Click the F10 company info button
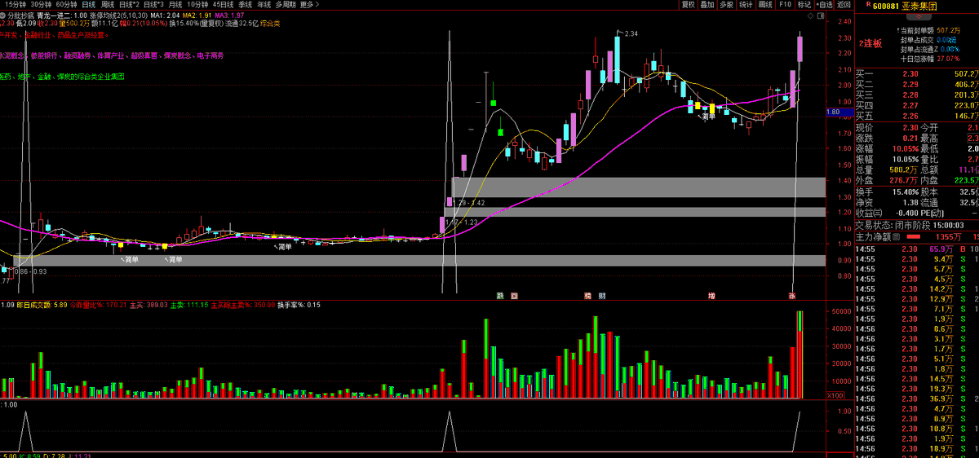The image size is (979, 458). coord(785,4)
